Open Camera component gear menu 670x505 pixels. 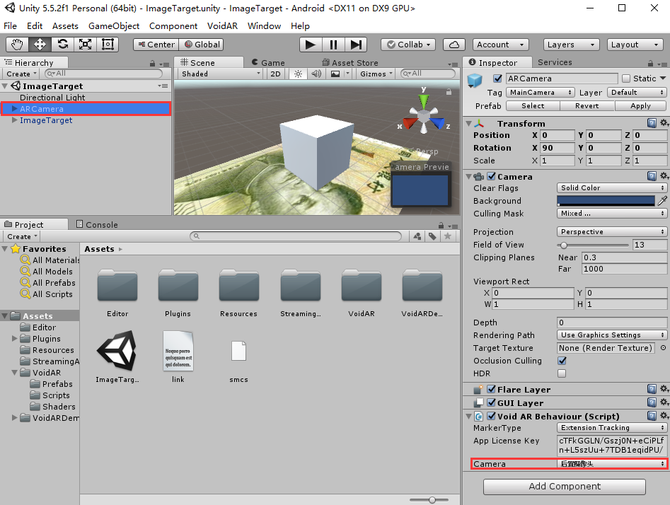(x=664, y=176)
